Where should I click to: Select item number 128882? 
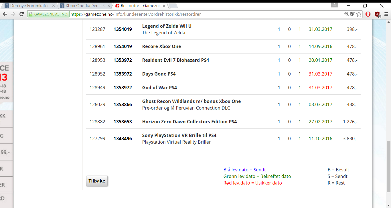point(97,122)
